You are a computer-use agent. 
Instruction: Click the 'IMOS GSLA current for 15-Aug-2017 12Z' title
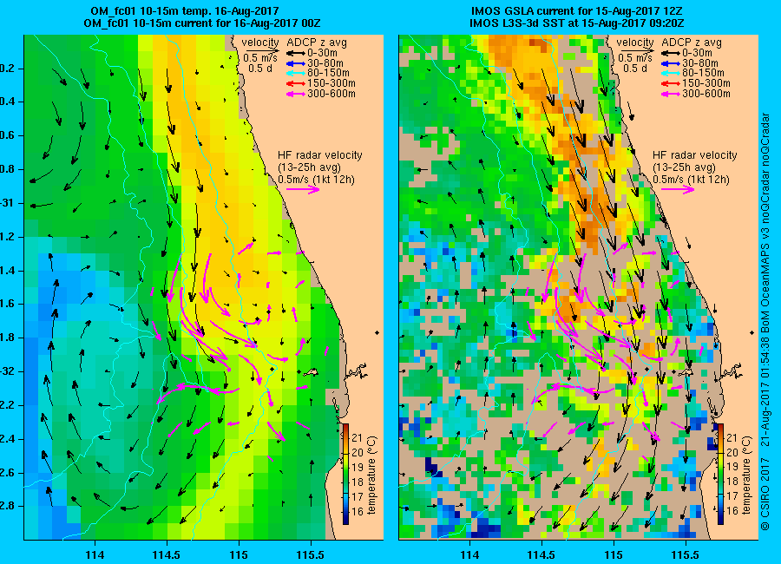pyautogui.click(x=576, y=11)
